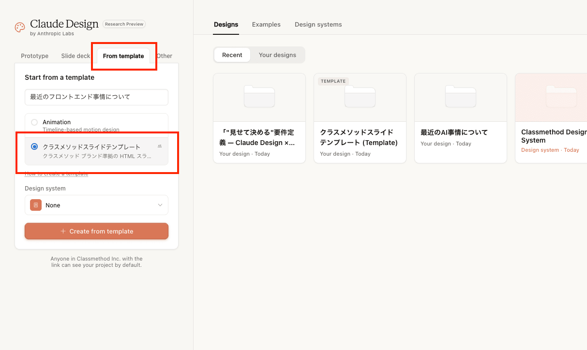The height and width of the screenshot is (350, 587).
Task: Click the project name input field
Action: coord(96,97)
